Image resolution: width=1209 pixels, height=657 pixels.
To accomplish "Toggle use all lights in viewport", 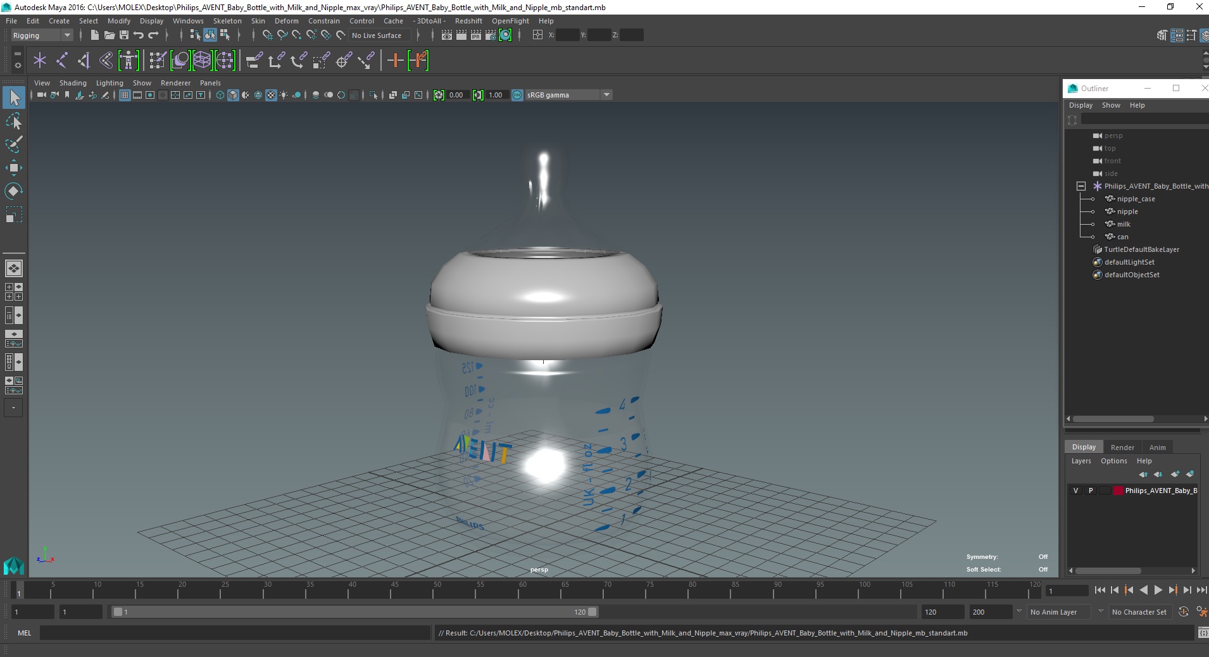I will 284,95.
